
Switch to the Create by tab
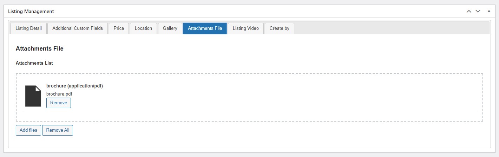tap(279, 28)
